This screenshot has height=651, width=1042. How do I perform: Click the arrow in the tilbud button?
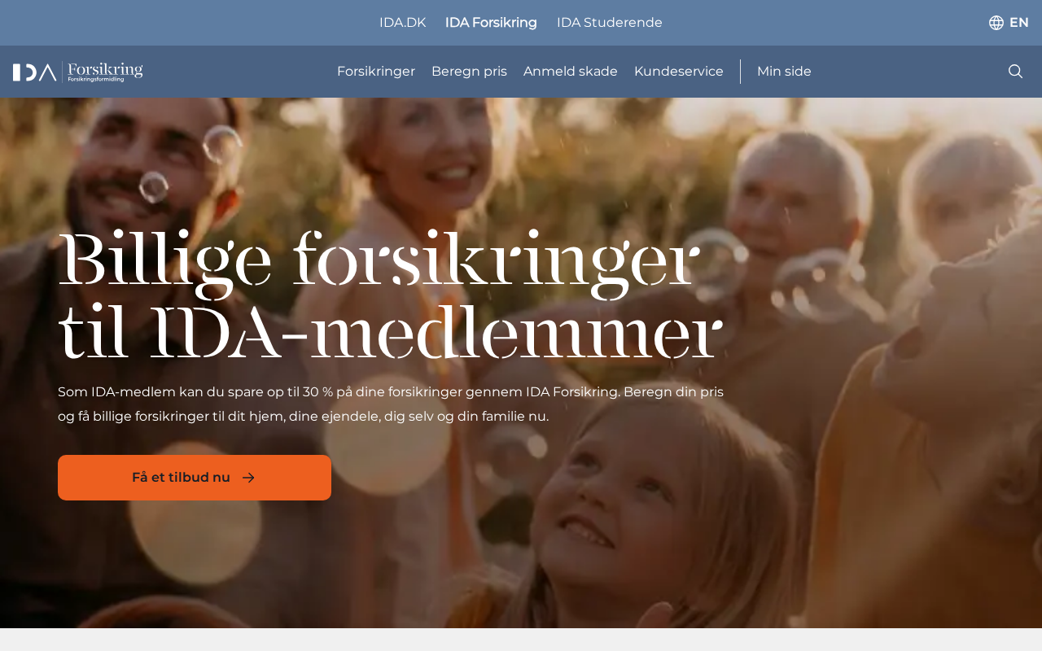coord(249,478)
